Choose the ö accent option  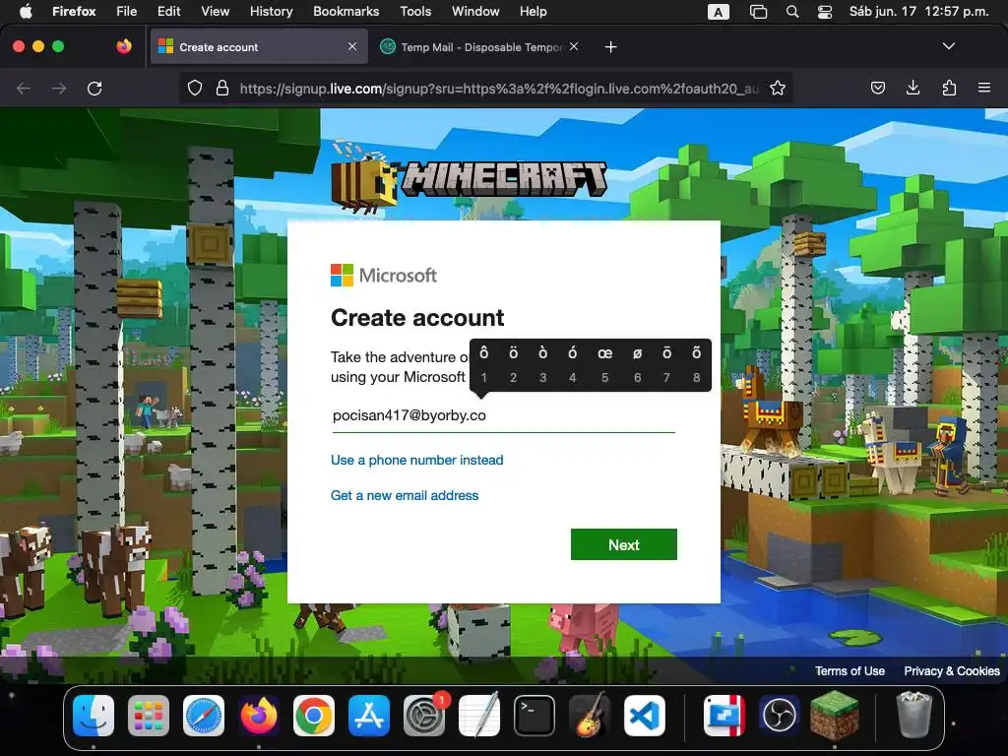coord(513,364)
